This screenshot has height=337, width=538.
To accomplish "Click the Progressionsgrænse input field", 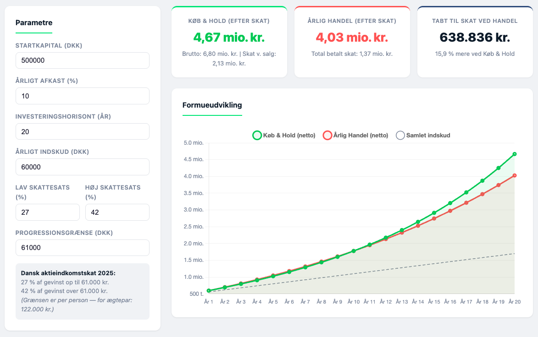I will pyautogui.click(x=83, y=248).
